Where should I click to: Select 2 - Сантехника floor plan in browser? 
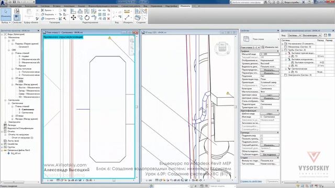[26, 113]
